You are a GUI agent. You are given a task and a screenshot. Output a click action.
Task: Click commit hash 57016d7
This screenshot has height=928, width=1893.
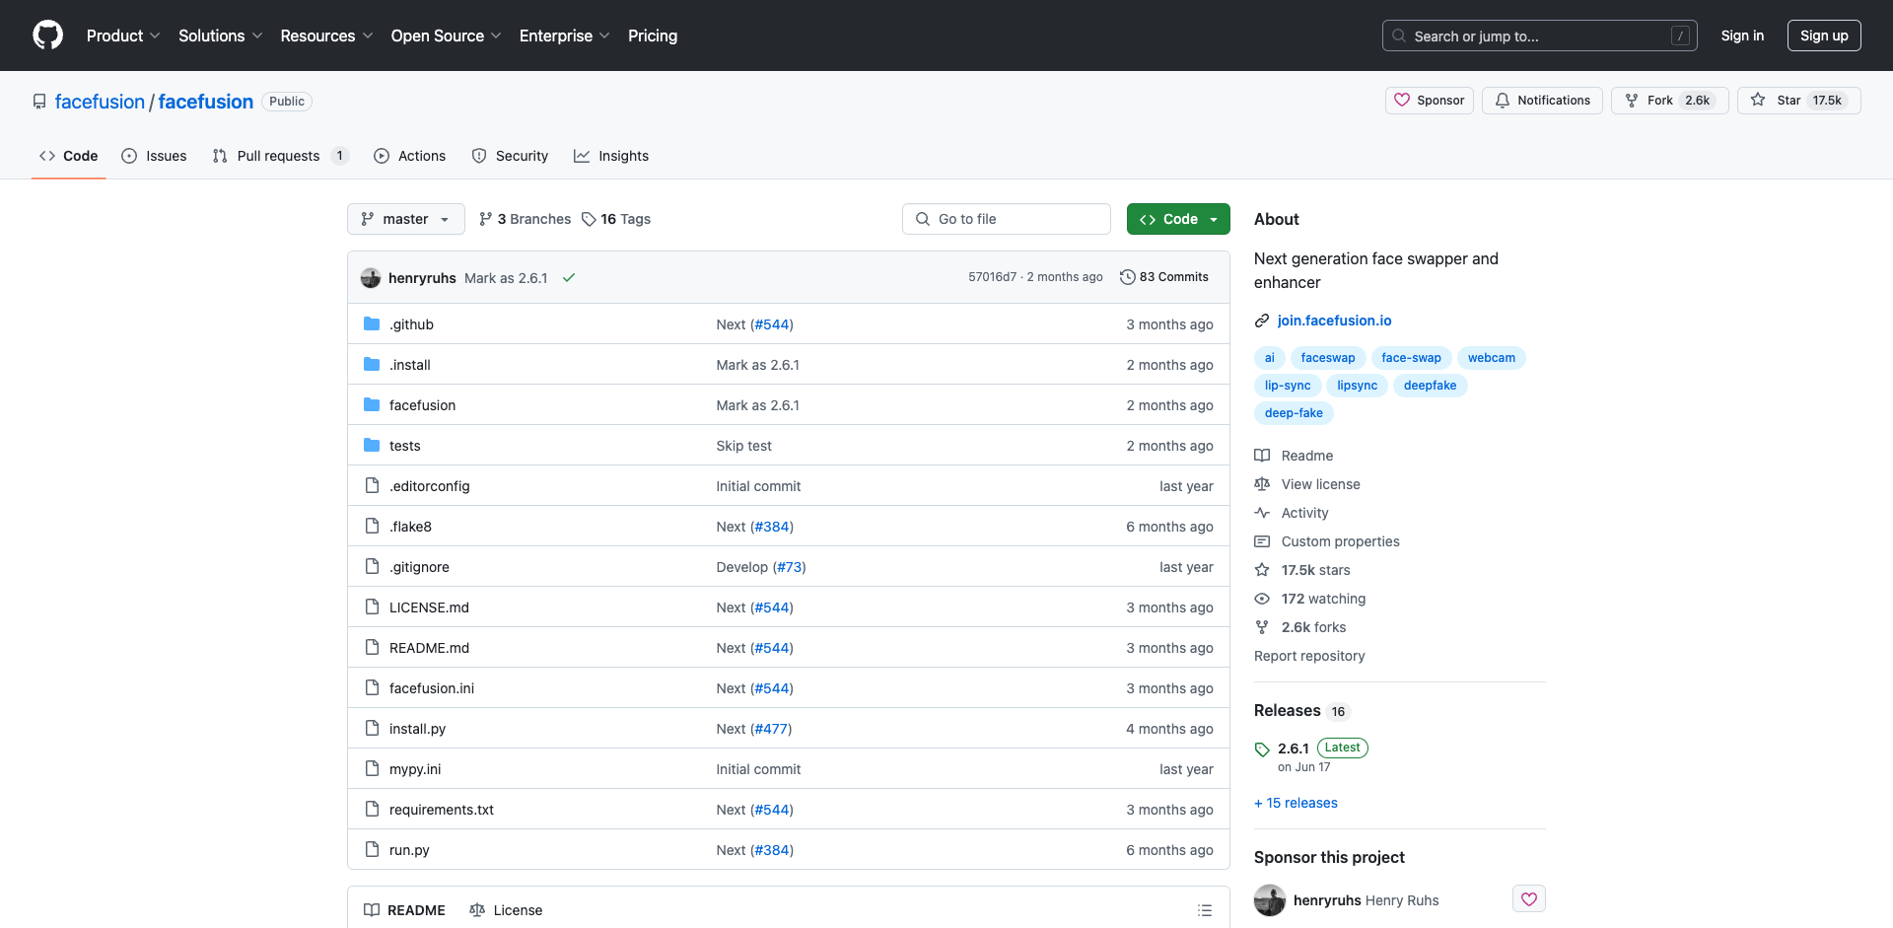[x=992, y=277]
